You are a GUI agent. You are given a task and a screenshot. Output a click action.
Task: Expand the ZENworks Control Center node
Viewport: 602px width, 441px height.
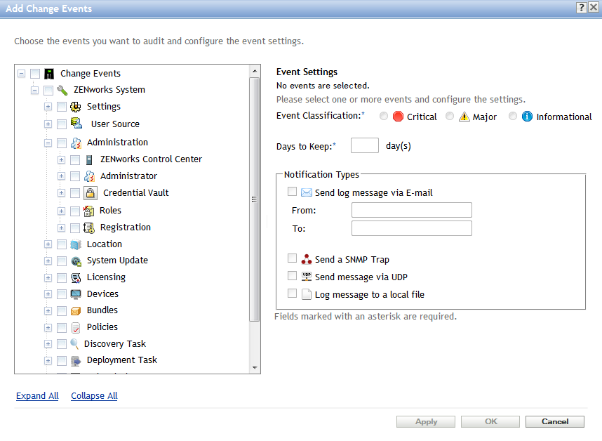click(62, 159)
